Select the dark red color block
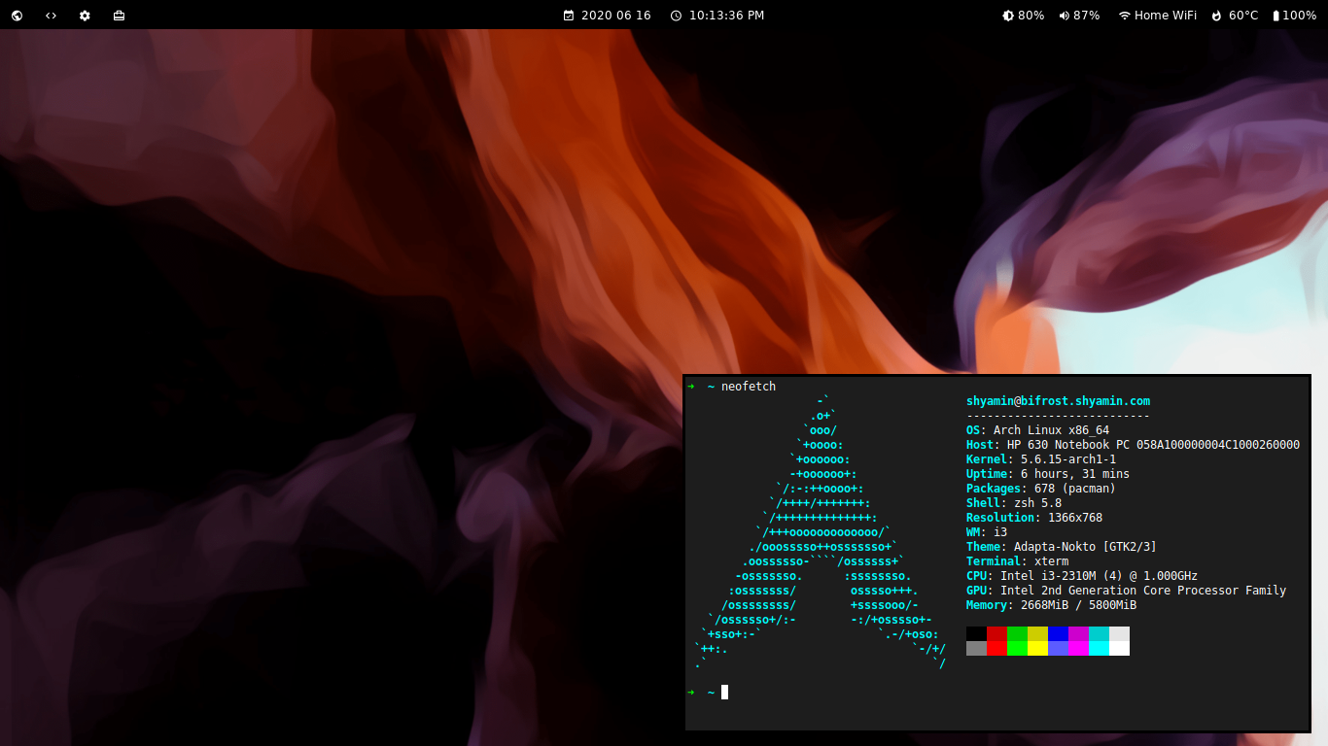1328x746 pixels. 996,633
